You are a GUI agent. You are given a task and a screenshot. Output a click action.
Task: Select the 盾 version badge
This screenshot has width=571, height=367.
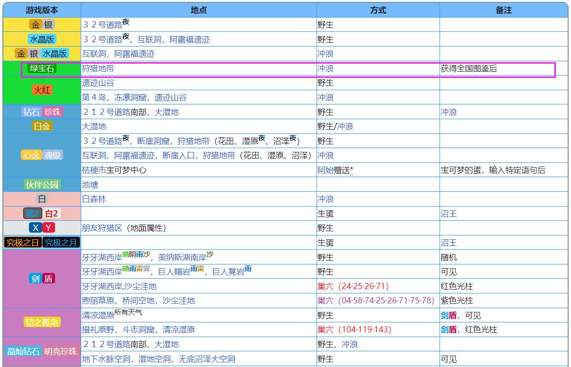(48, 279)
